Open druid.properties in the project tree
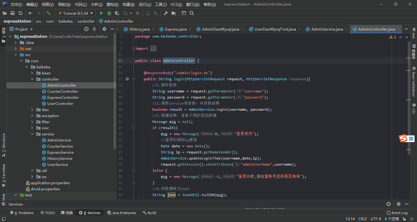This screenshot has width=417, height=222. coord(45,189)
